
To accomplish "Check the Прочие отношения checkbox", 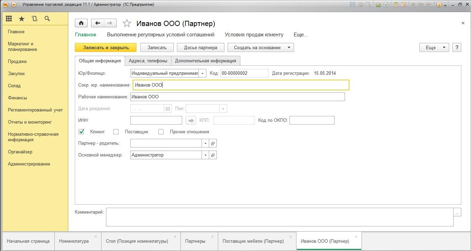I will pyautogui.click(x=161, y=132).
